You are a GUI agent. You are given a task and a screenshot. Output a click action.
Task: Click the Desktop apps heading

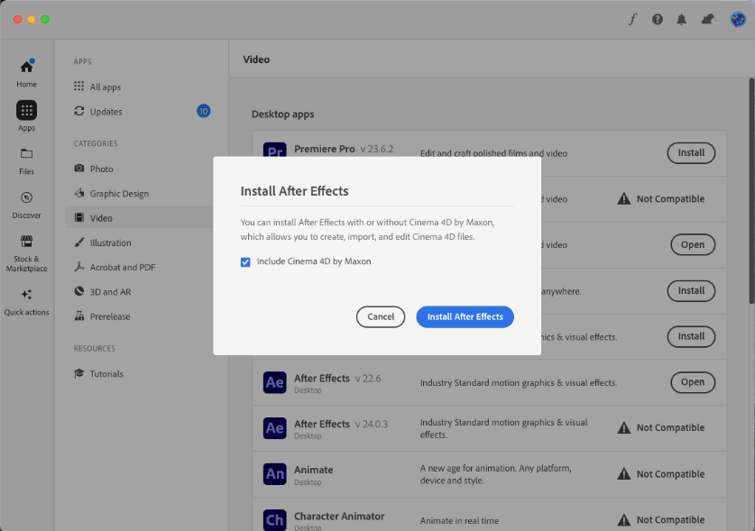click(282, 114)
